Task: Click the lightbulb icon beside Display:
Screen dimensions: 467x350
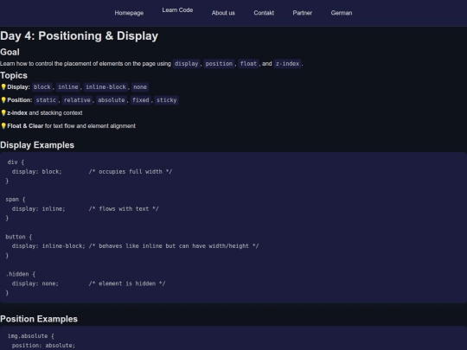Action: pos(3,87)
